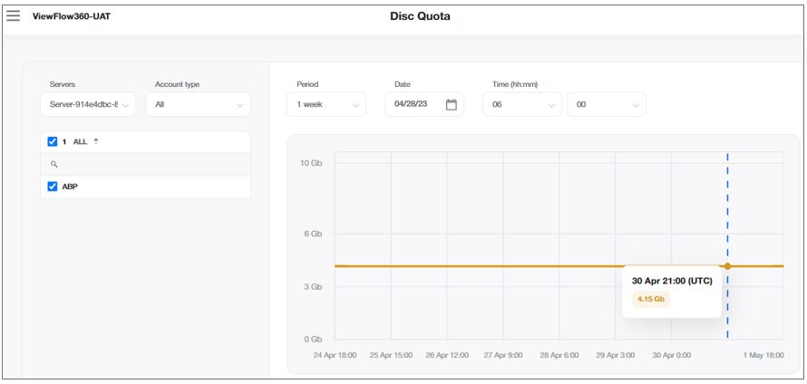Uncheck the ALL accounts checkbox
807x384 pixels.
coord(53,141)
